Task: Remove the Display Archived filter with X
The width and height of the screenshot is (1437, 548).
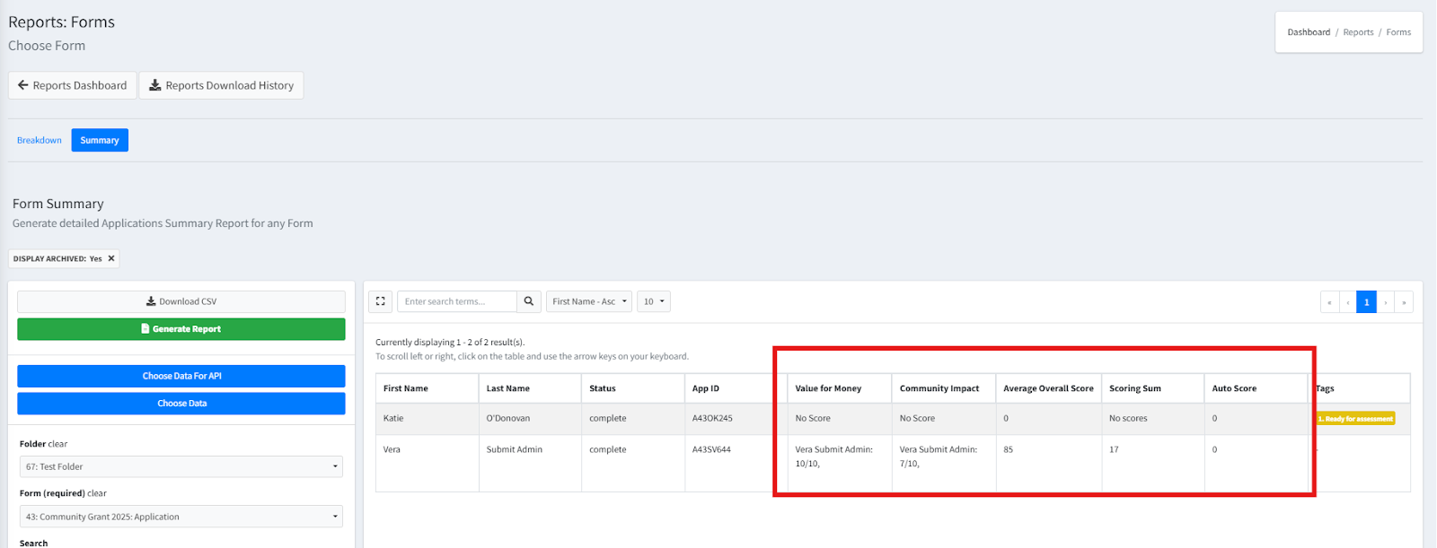Action: [x=111, y=258]
